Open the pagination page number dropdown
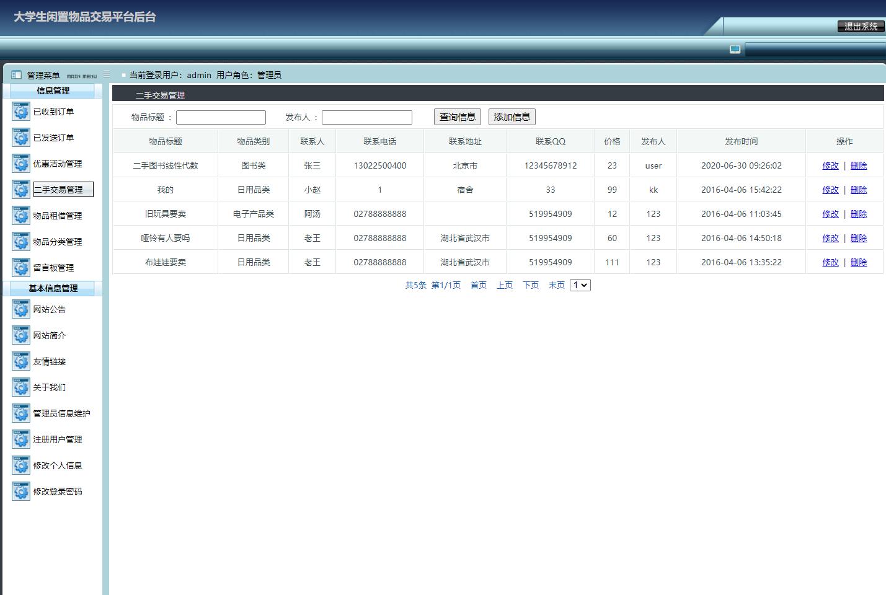This screenshot has width=886, height=595. pyautogui.click(x=580, y=284)
